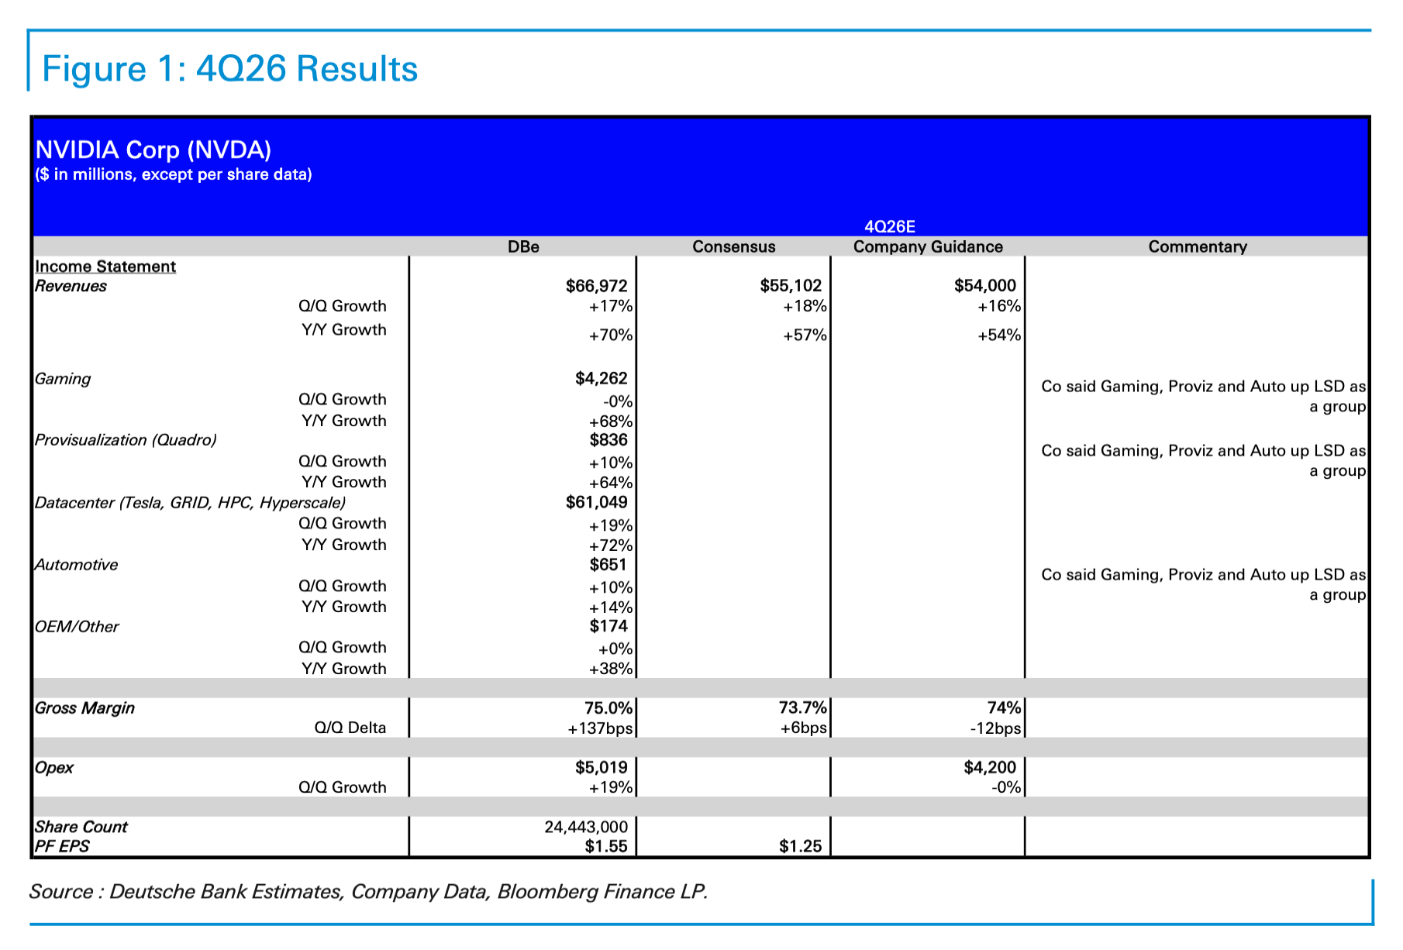Image resolution: width=1403 pixels, height=950 pixels.
Task: Click the Commentary column header
Action: pyautogui.click(x=1197, y=246)
